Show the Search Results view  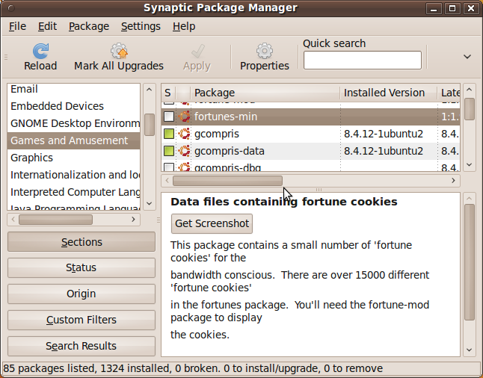click(x=81, y=346)
